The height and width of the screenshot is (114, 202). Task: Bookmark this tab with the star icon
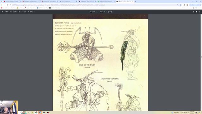click(181, 5)
